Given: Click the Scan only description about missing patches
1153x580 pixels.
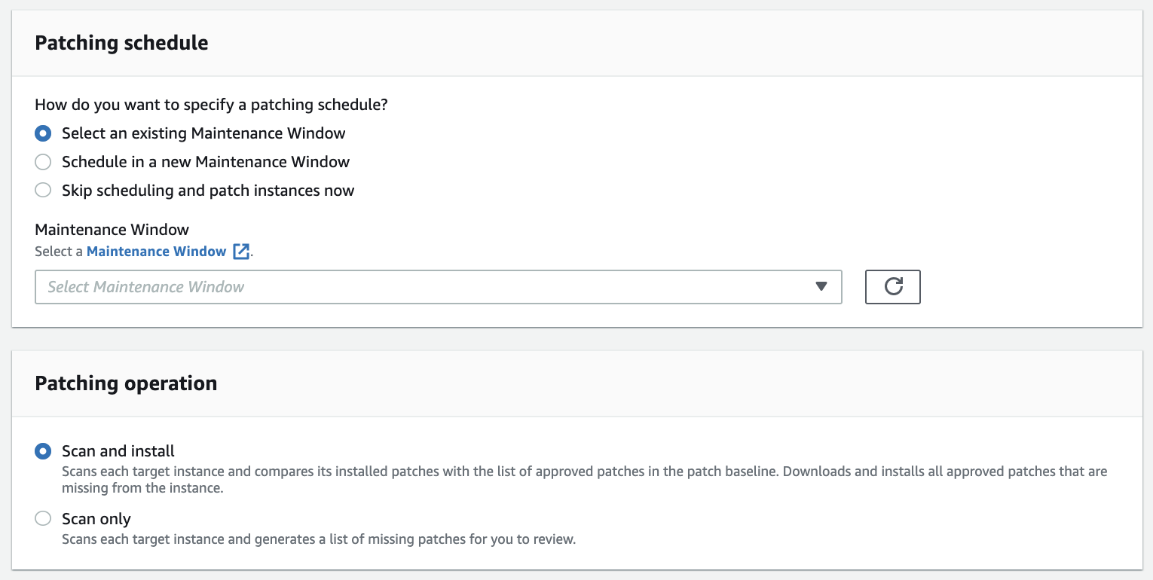Looking at the screenshot, I should click(x=318, y=539).
